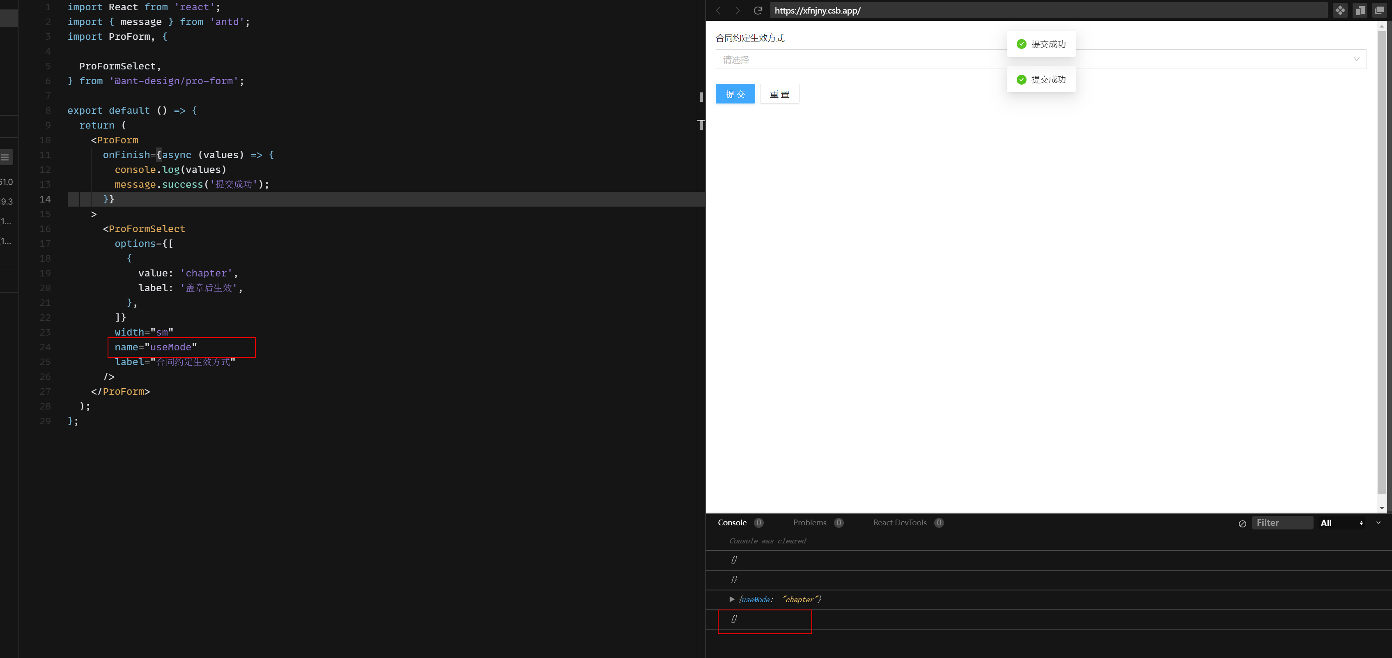Click the browser refresh icon in preview pane
The width and height of the screenshot is (1392, 658).
(x=758, y=10)
